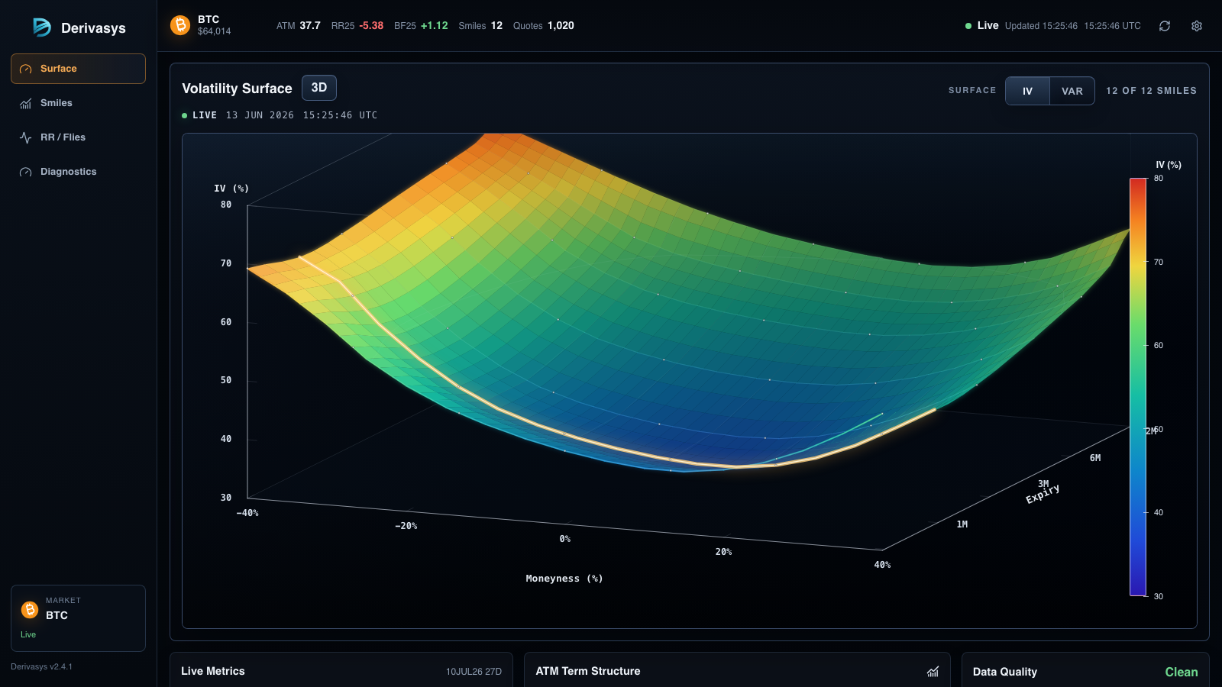The width and height of the screenshot is (1222, 687).
Task: Click the Smiles chart icon
Action: click(x=26, y=103)
